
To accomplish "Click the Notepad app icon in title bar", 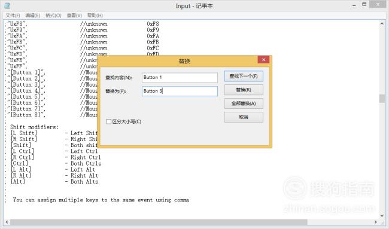I will click(x=7, y=5).
